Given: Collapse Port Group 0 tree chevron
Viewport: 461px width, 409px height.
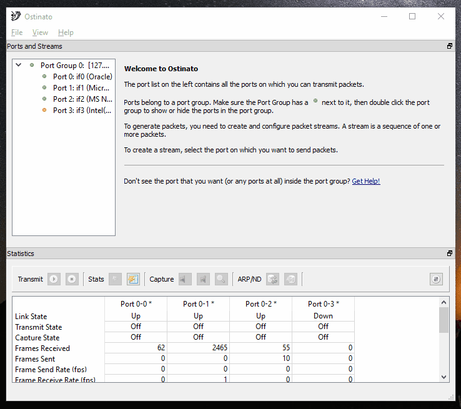Looking at the screenshot, I should pyautogui.click(x=19, y=65).
